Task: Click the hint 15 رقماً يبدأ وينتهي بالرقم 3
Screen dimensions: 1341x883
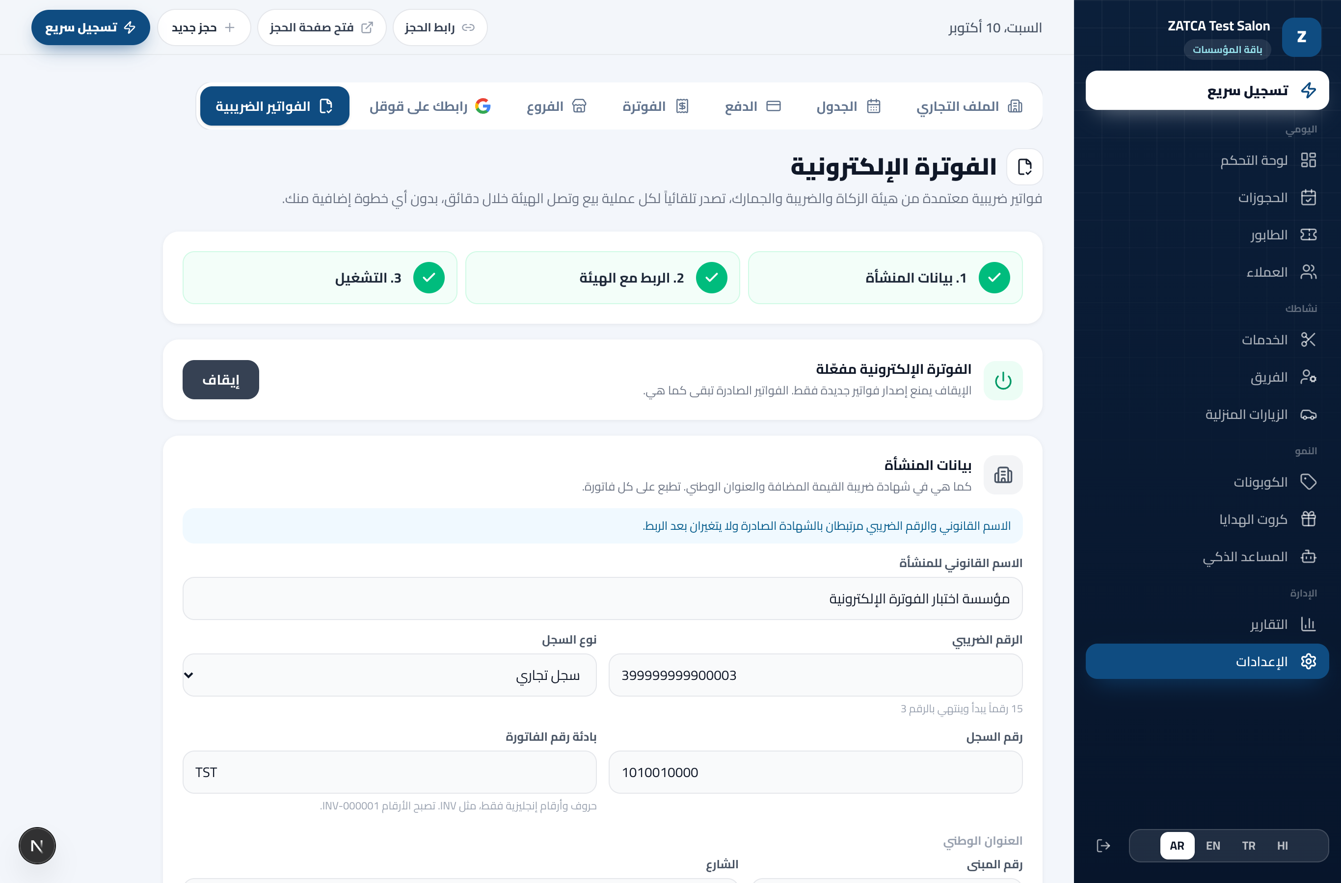Action: click(961, 708)
